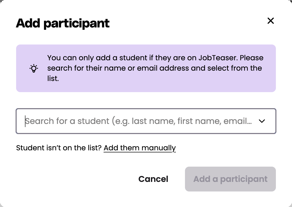Expand the student search dropdown chevron
Viewport: 292px width, 207px height.
[x=262, y=121]
